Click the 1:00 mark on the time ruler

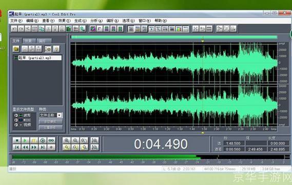pyautogui.click(x=143, y=129)
